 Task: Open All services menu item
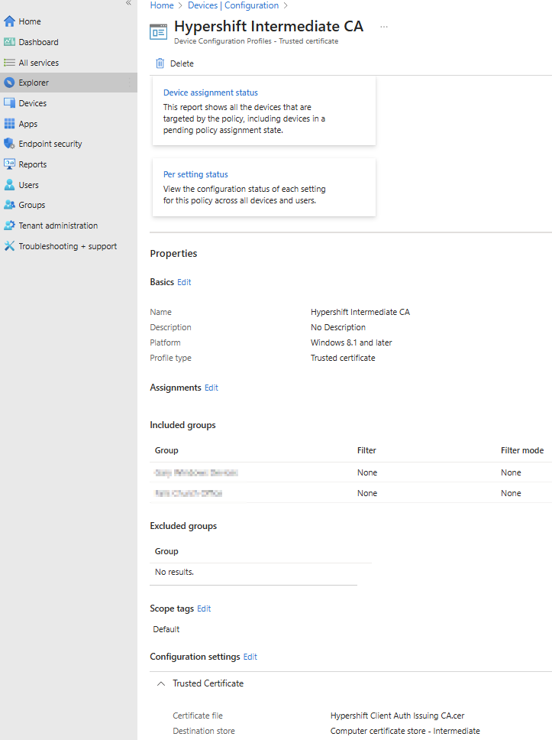[x=39, y=63]
